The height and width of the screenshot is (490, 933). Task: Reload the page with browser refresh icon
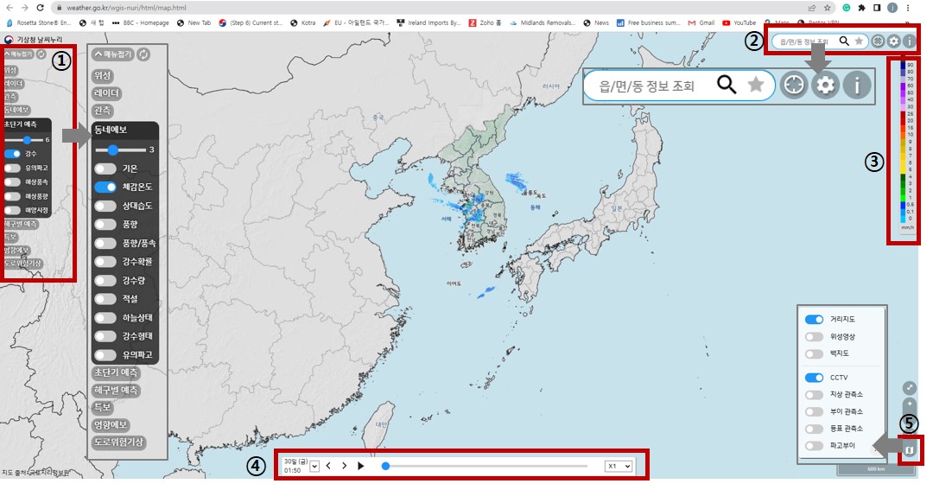point(40,8)
